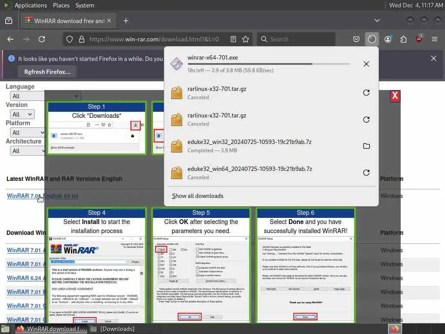Screen dimensions: 445x334
Task: Reload the current page
Action: (x=42, y=39)
